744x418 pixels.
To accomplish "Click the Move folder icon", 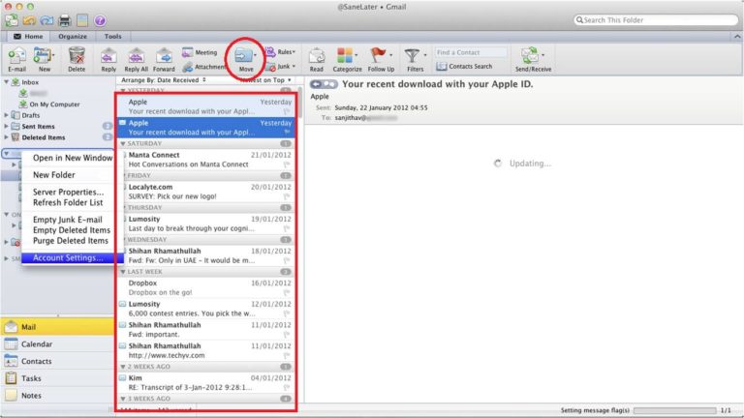I will (x=244, y=56).
